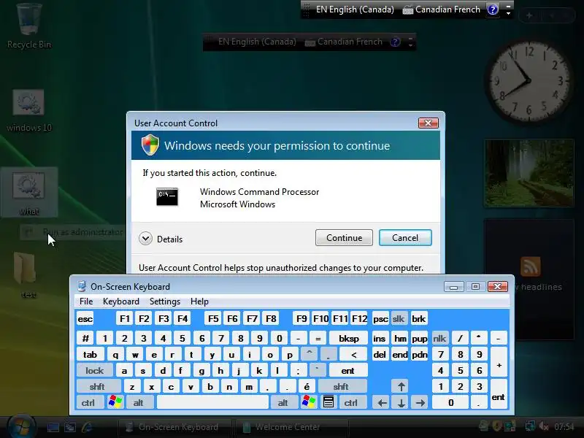Click the right arrow key
Screen dimensions: 584x438
coord(420,403)
